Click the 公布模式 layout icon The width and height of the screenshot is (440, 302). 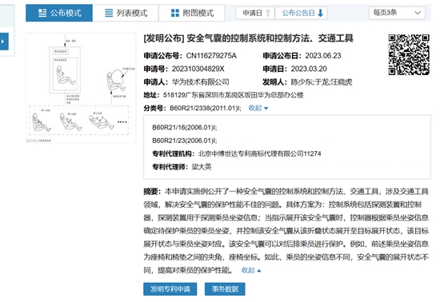pos(42,13)
